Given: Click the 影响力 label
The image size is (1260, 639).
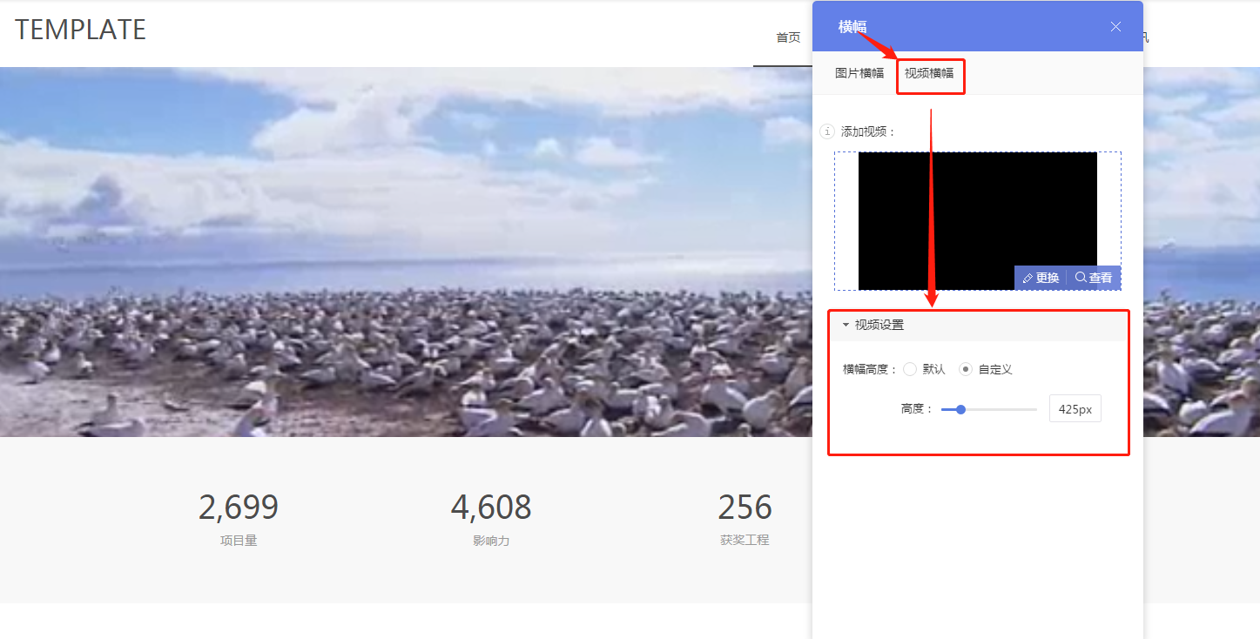Looking at the screenshot, I should 491,540.
